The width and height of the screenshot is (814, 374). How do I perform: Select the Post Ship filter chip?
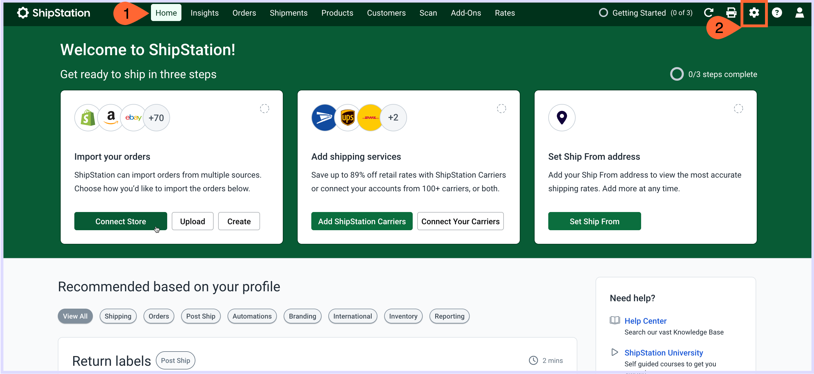click(201, 316)
